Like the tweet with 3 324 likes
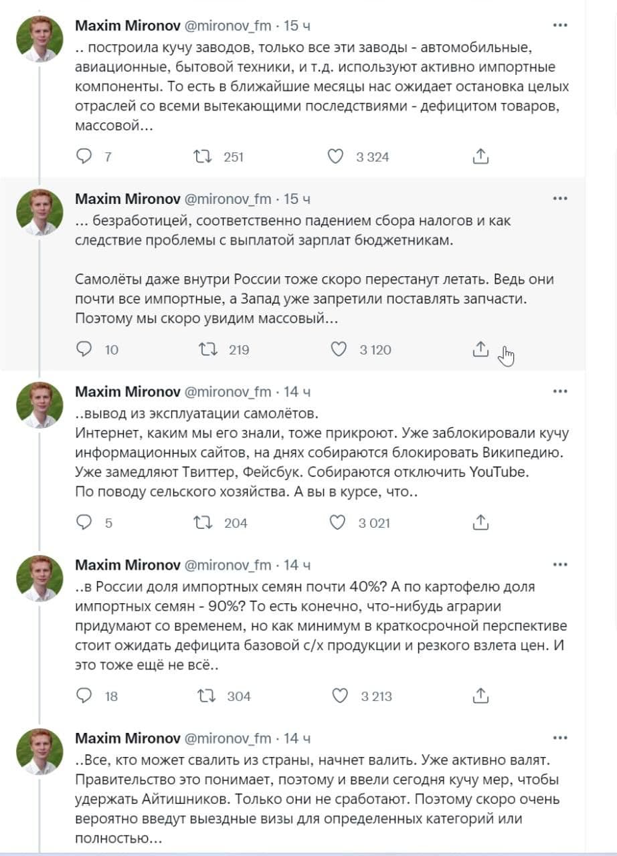The image size is (617, 856). click(336, 156)
